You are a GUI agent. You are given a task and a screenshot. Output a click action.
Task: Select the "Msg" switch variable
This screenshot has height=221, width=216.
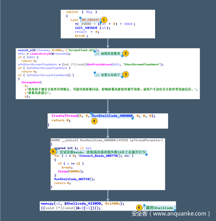pos(89,12)
